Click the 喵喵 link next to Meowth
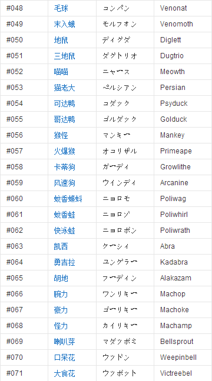This screenshot has height=381, width=212. 61,72
